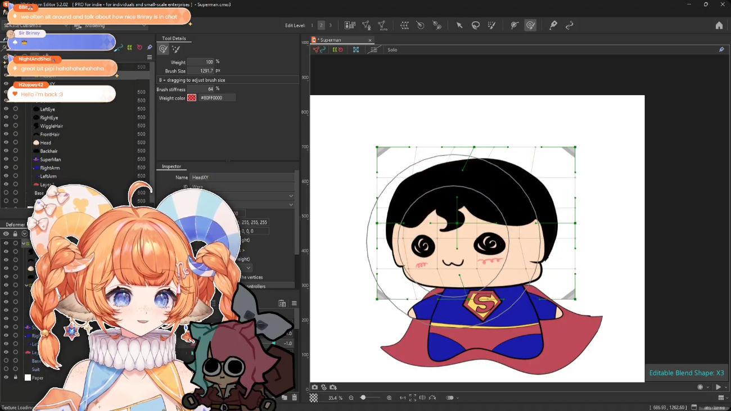The image size is (731, 411).
Task: Zoom out using the minus magnifier
Action: (351, 398)
